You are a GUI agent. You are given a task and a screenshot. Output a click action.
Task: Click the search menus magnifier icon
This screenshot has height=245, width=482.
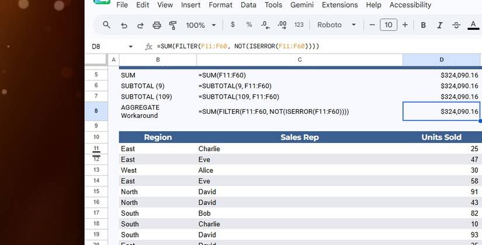click(106, 25)
